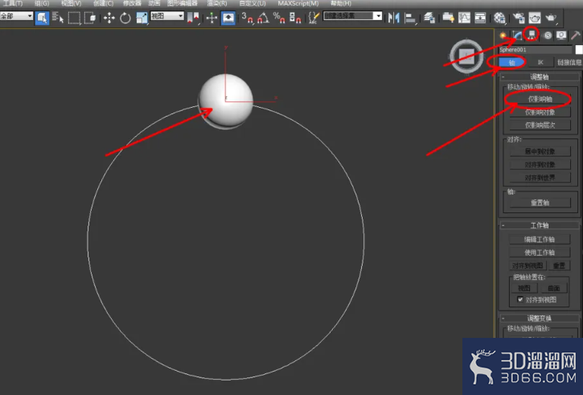This screenshot has width=583, height=395.
Task: Select the 链接信息 button
Action: click(569, 63)
